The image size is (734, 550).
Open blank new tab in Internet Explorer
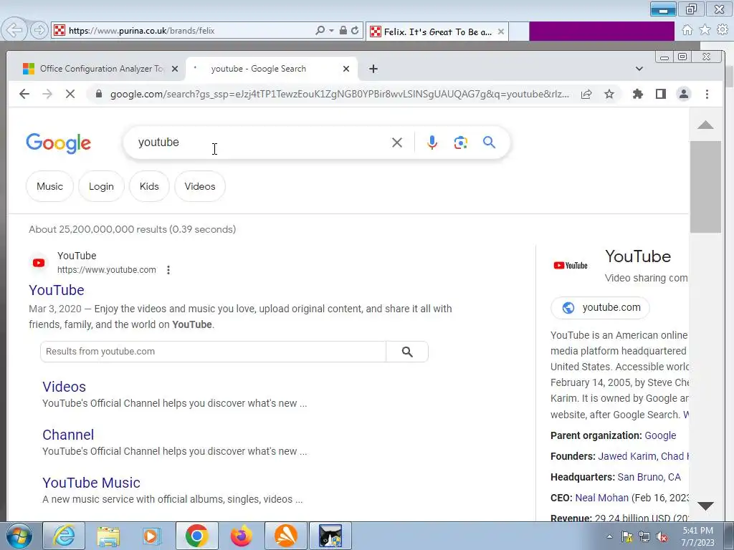click(x=519, y=32)
